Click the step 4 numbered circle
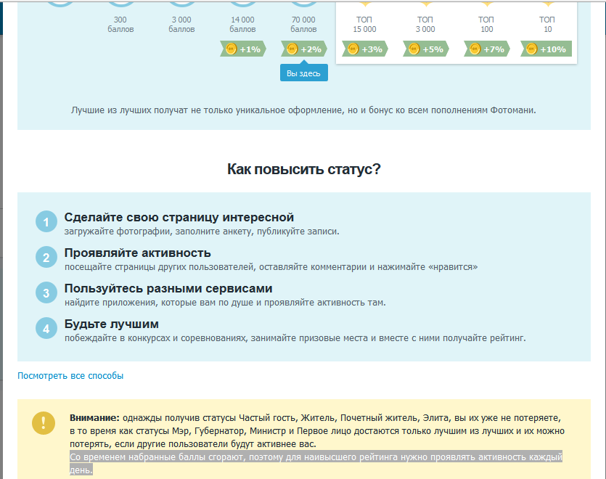This screenshot has height=479, width=606. (46, 328)
